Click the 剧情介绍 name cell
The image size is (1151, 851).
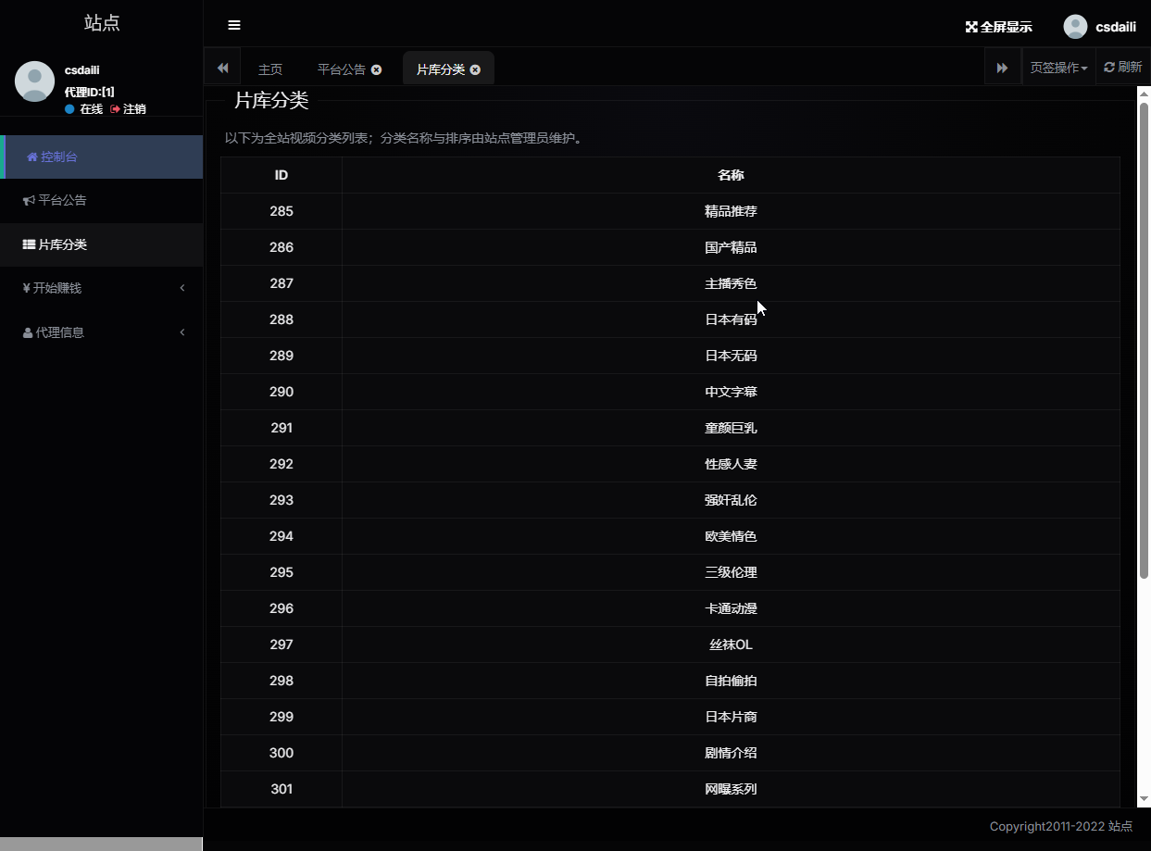(731, 753)
